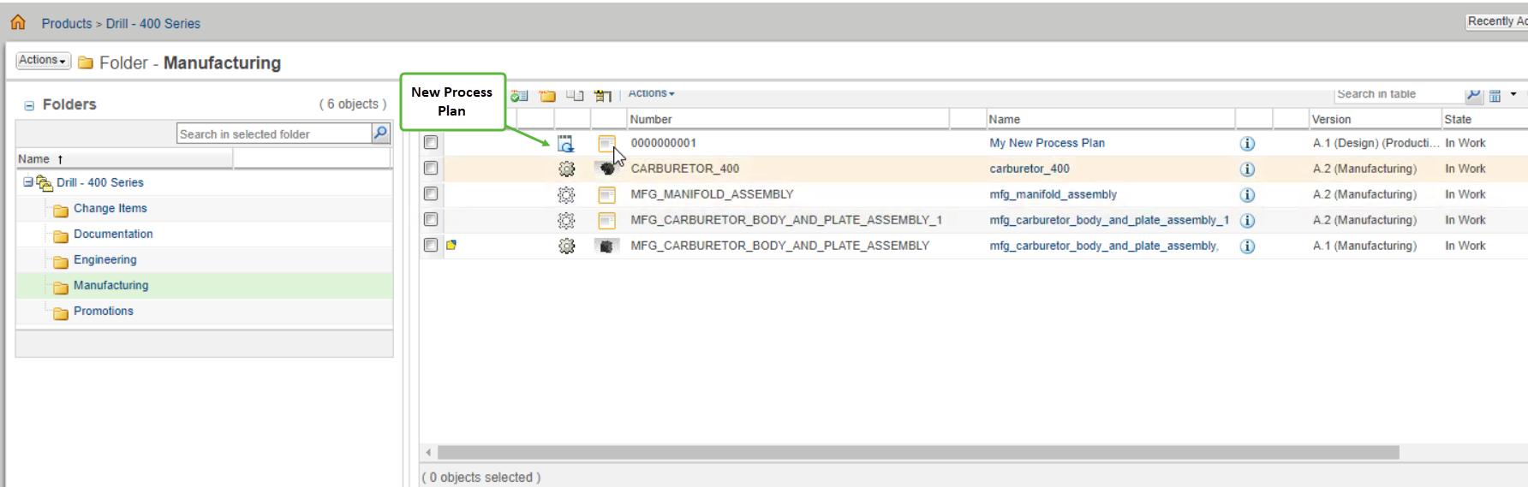Open table Actions dropdown menu
This screenshot has width=1528, height=487.
[x=651, y=93]
